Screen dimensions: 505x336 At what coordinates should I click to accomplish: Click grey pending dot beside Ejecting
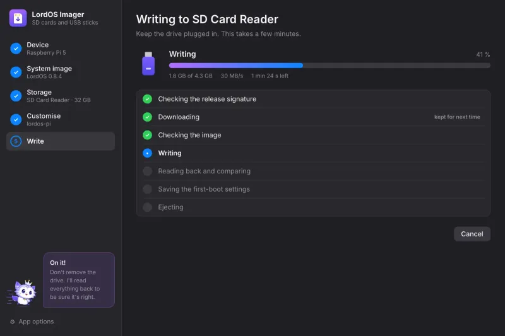coord(148,207)
